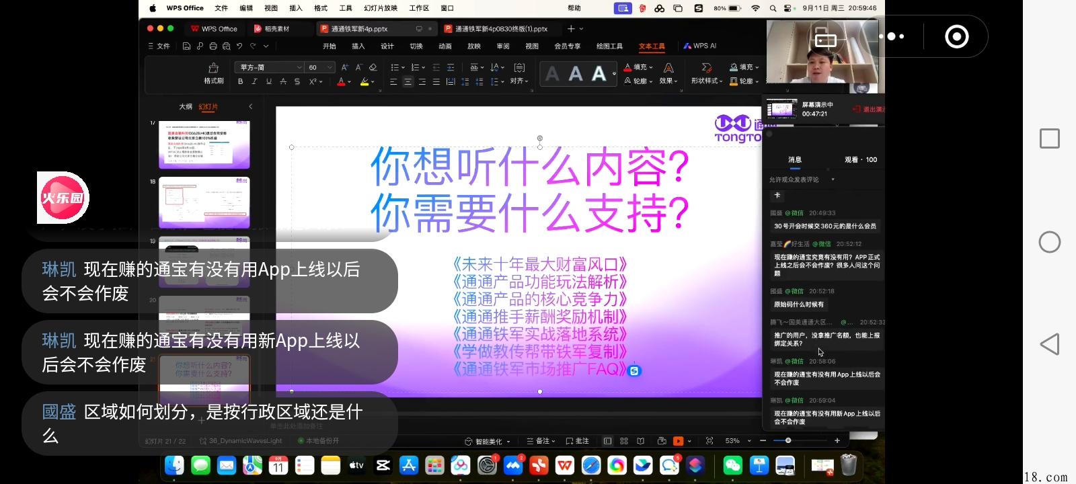Open the font color dropdown arrow
The height and width of the screenshot is (484, 1076).
(x=349, y=82)
